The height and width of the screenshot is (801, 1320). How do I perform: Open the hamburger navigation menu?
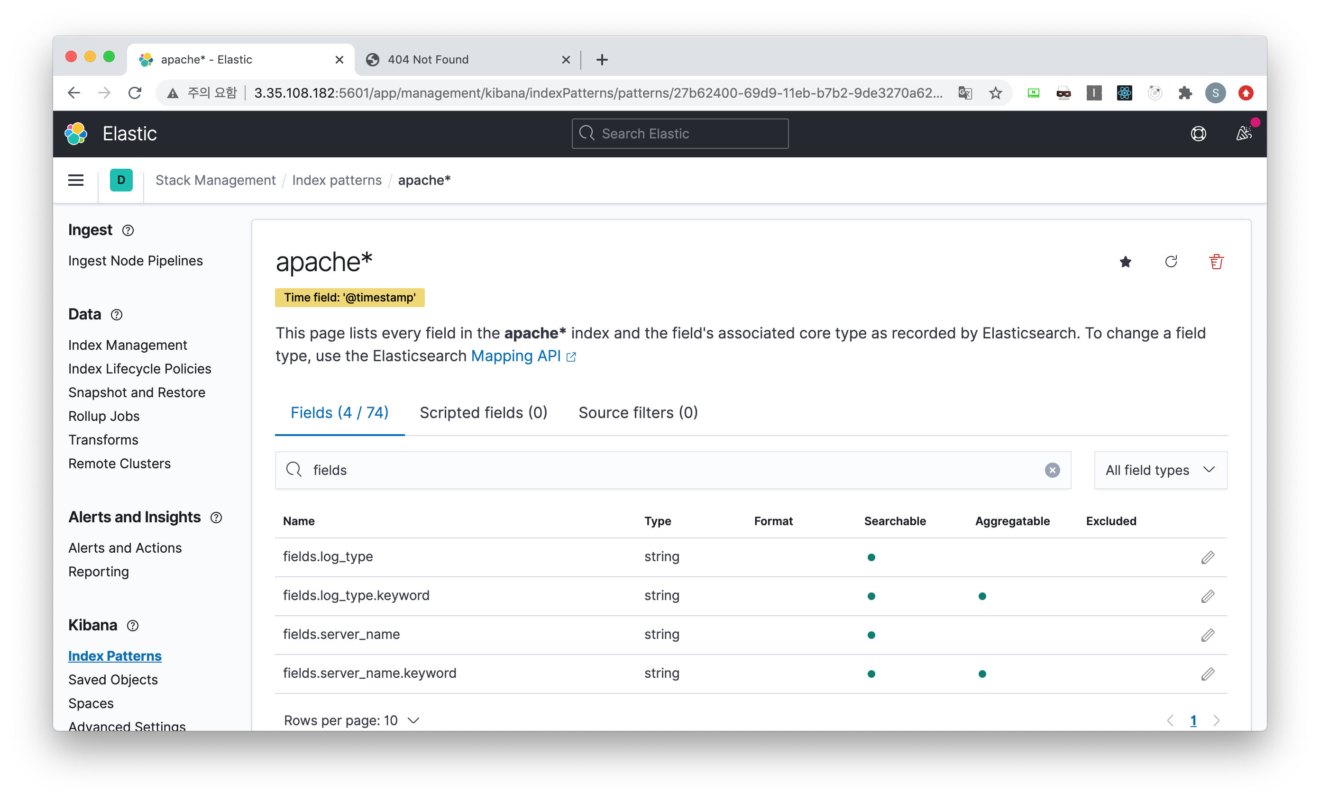coord(76,180)
